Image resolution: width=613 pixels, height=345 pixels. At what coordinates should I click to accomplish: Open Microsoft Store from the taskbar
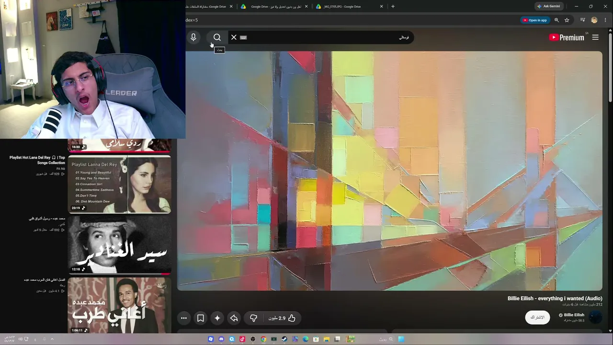[316, 339]
